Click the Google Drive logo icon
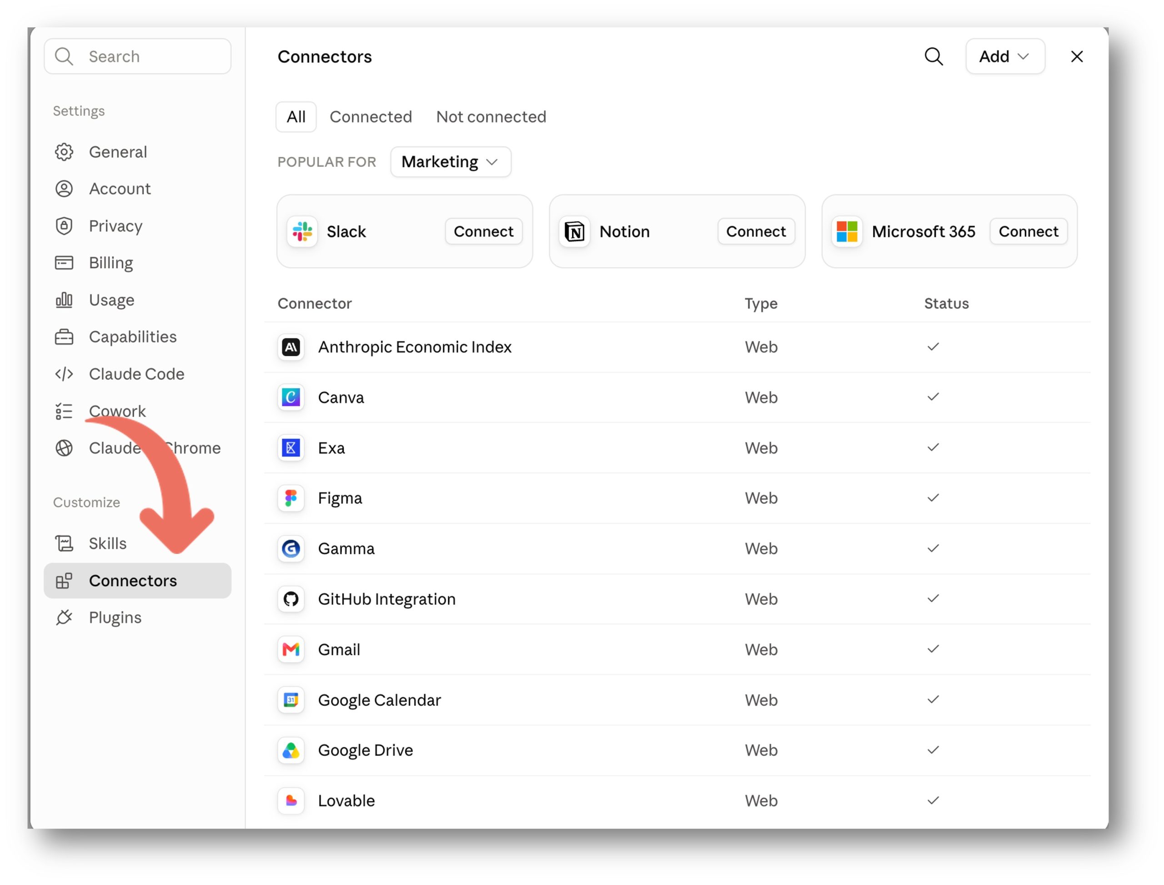Viewport: 1164px width, 885px height. [291, 750]
